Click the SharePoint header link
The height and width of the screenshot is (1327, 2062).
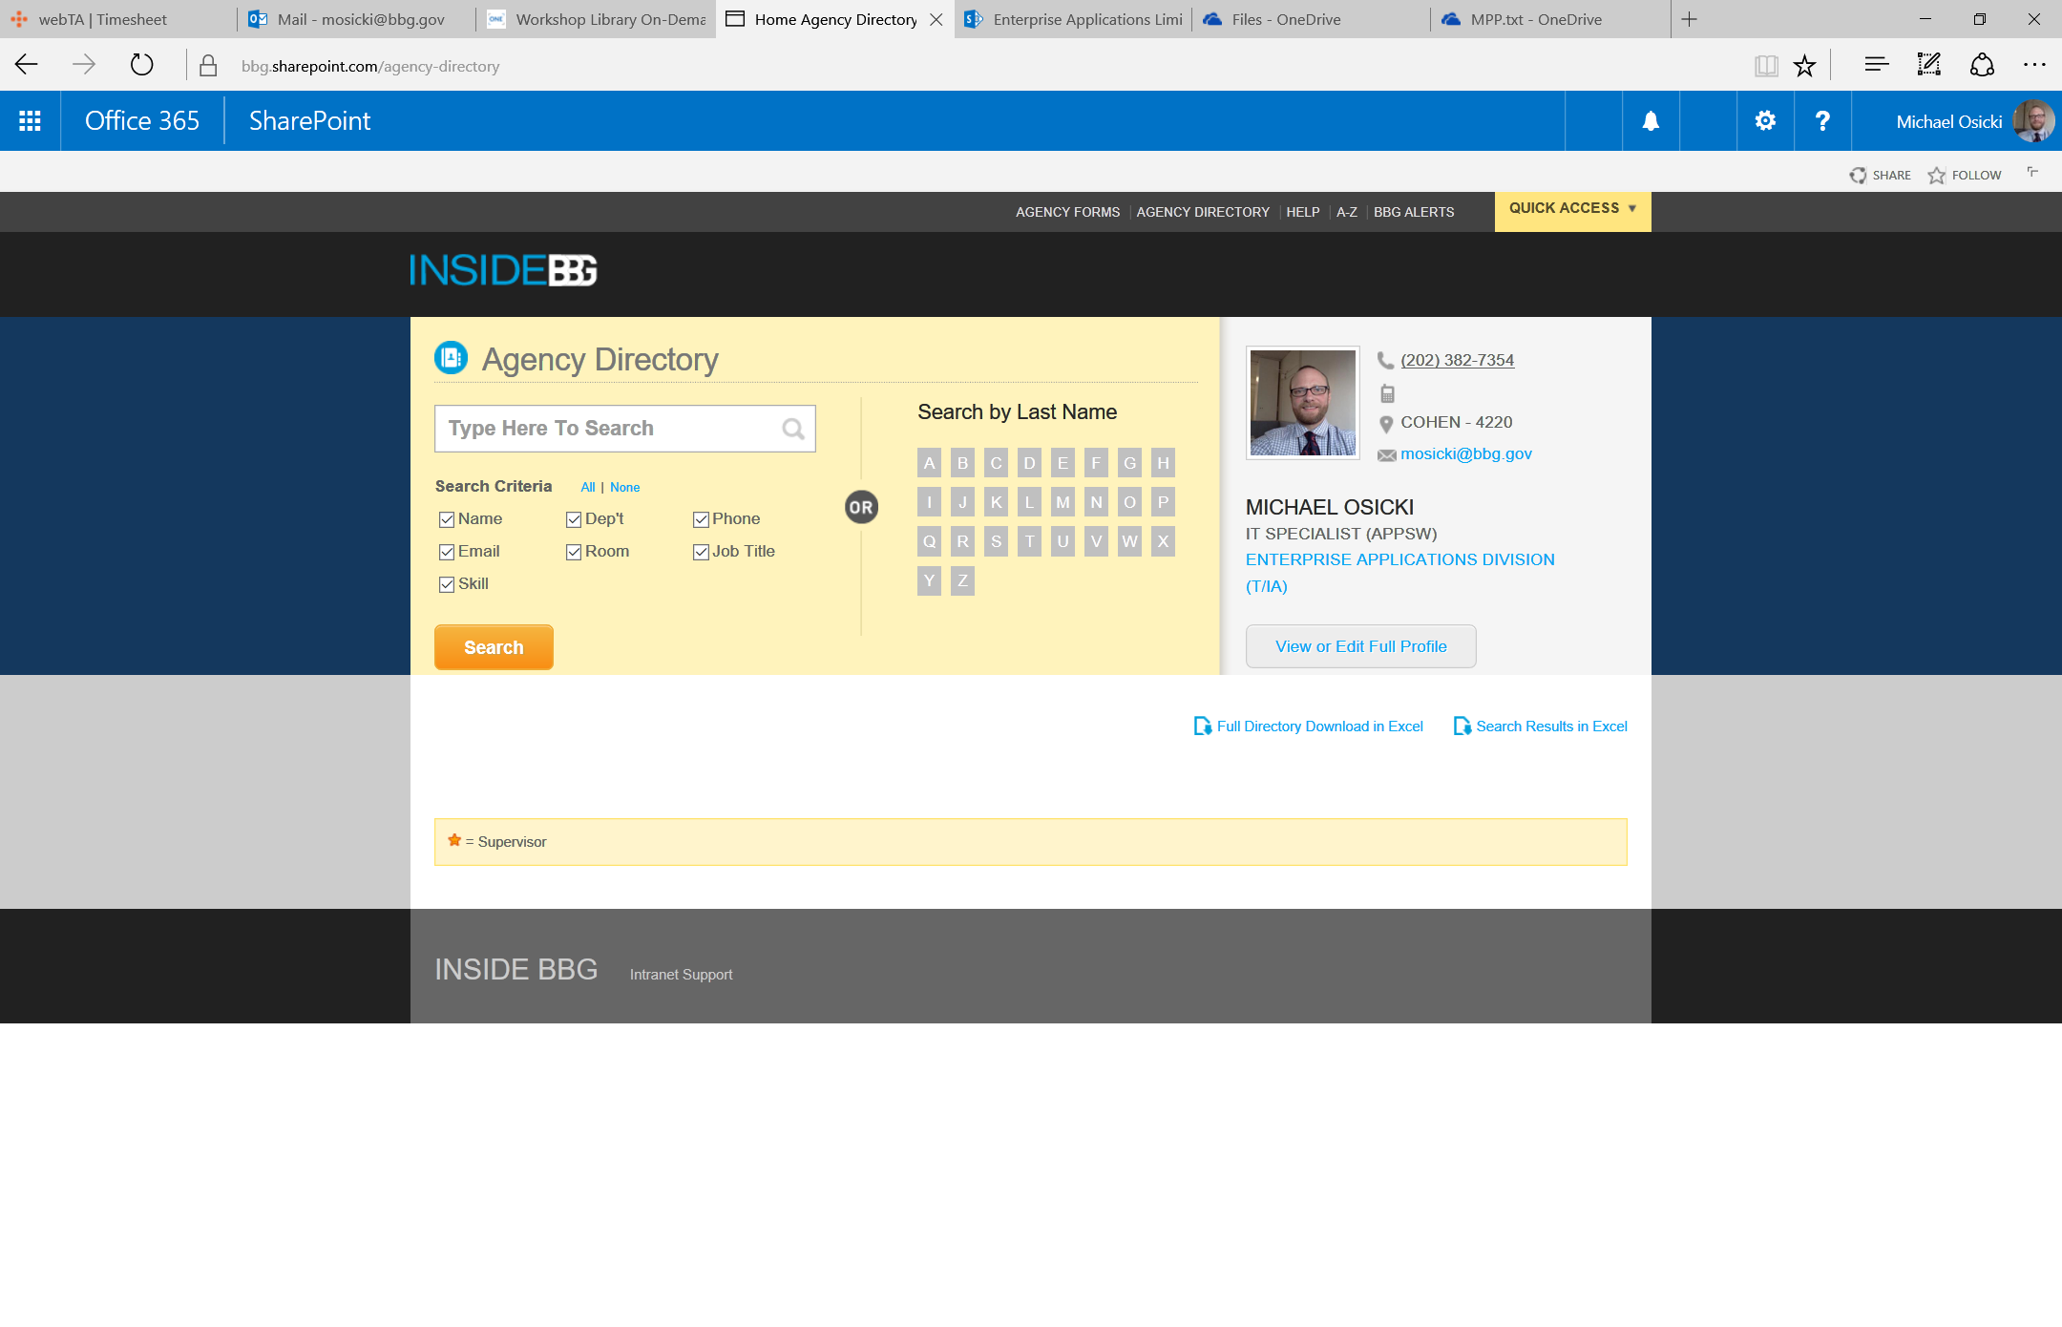pos(309,121)
